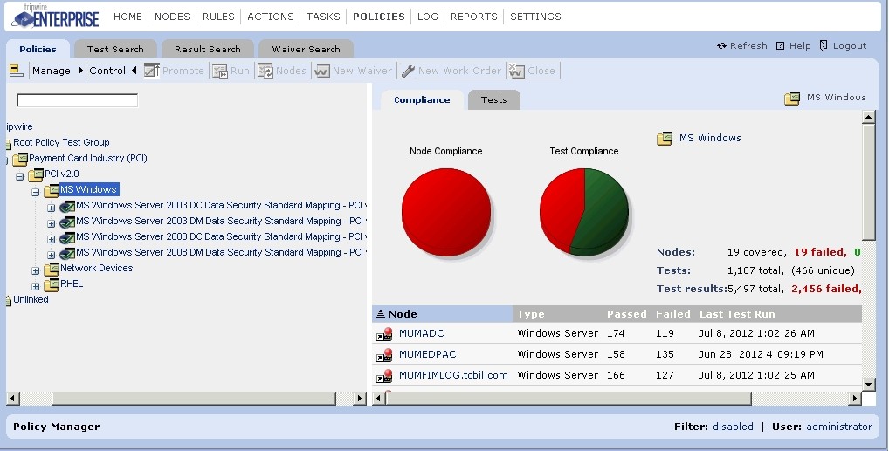Click the Refresh icon
Viewport: 889px width, 451px height.
tap(721, 46)
